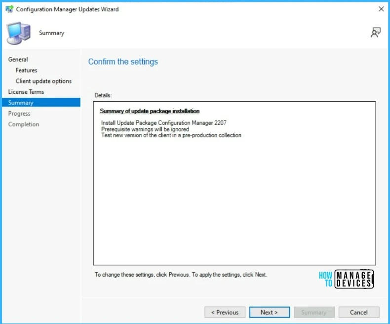Select the Summary step in sidebar
The height and width of the screenshot is (324, 390).
coord(41,103)
